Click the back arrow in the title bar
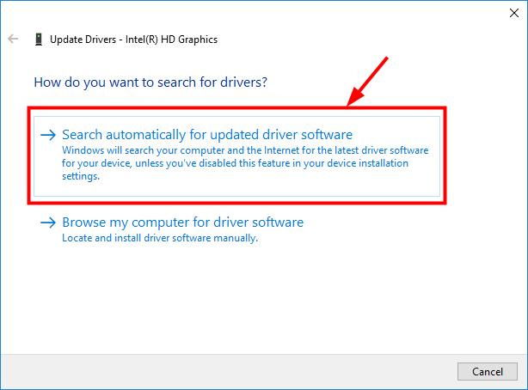The width and height of the screenshot is (528, 390). tap(13, 39)
